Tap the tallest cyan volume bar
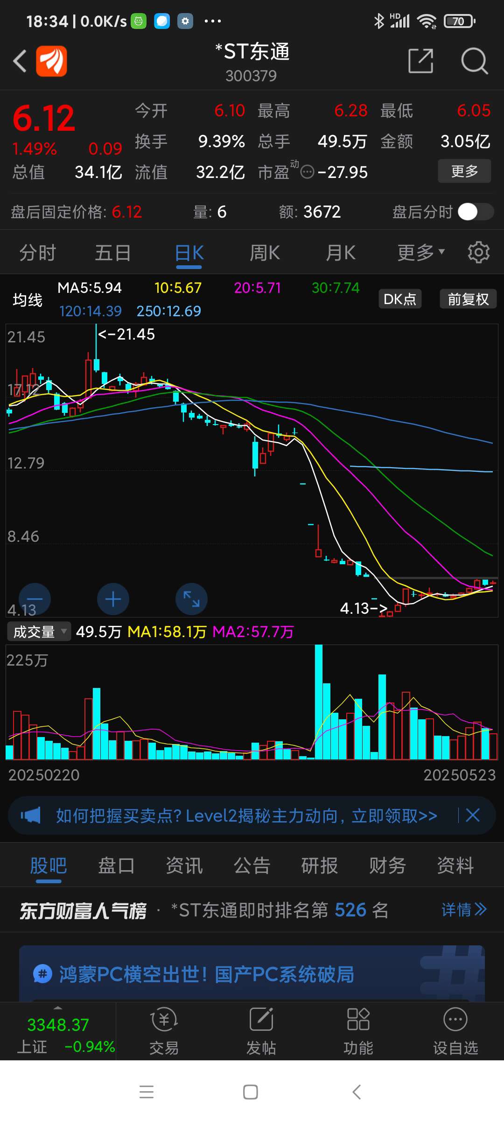504x1121 pixels. tap(319, 702)
